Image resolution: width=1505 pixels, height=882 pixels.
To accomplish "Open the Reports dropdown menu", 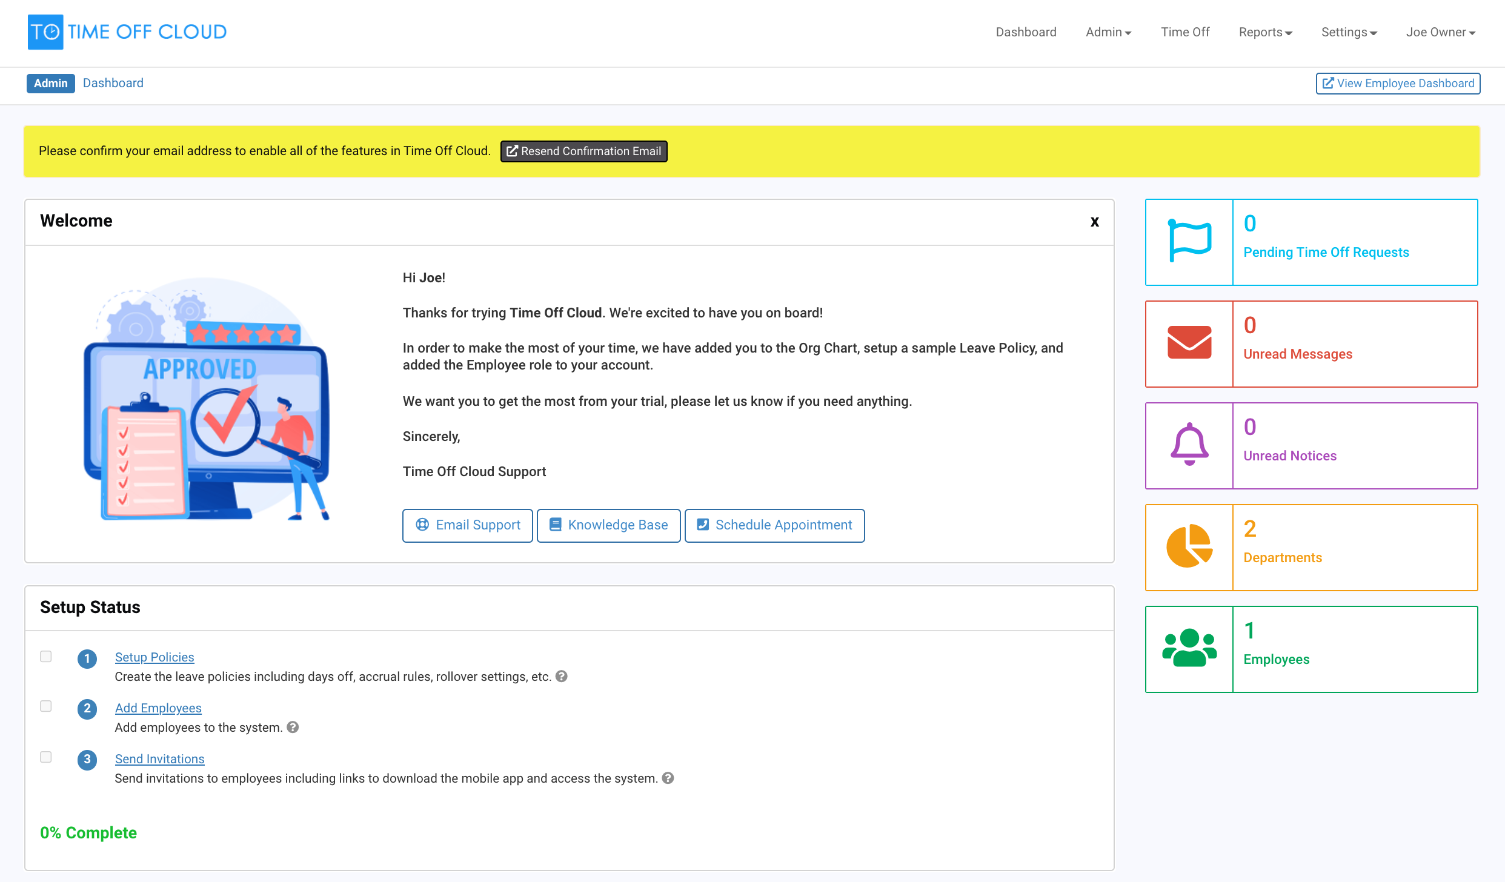I will coord(1264,32).
